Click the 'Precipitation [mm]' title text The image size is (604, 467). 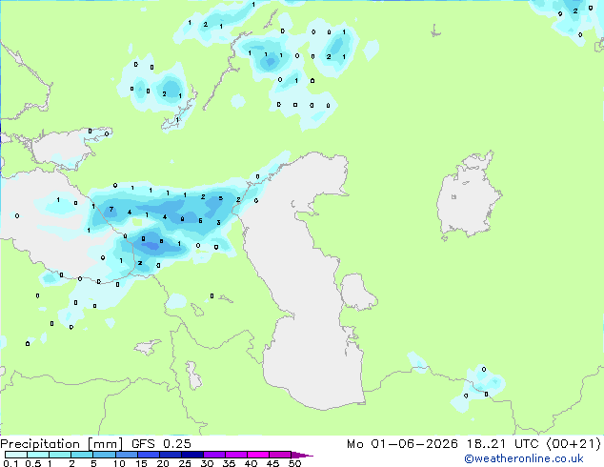[62, 444]
